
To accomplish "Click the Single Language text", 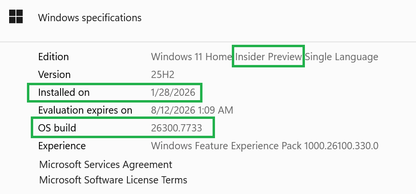I will tap(342, 57).
